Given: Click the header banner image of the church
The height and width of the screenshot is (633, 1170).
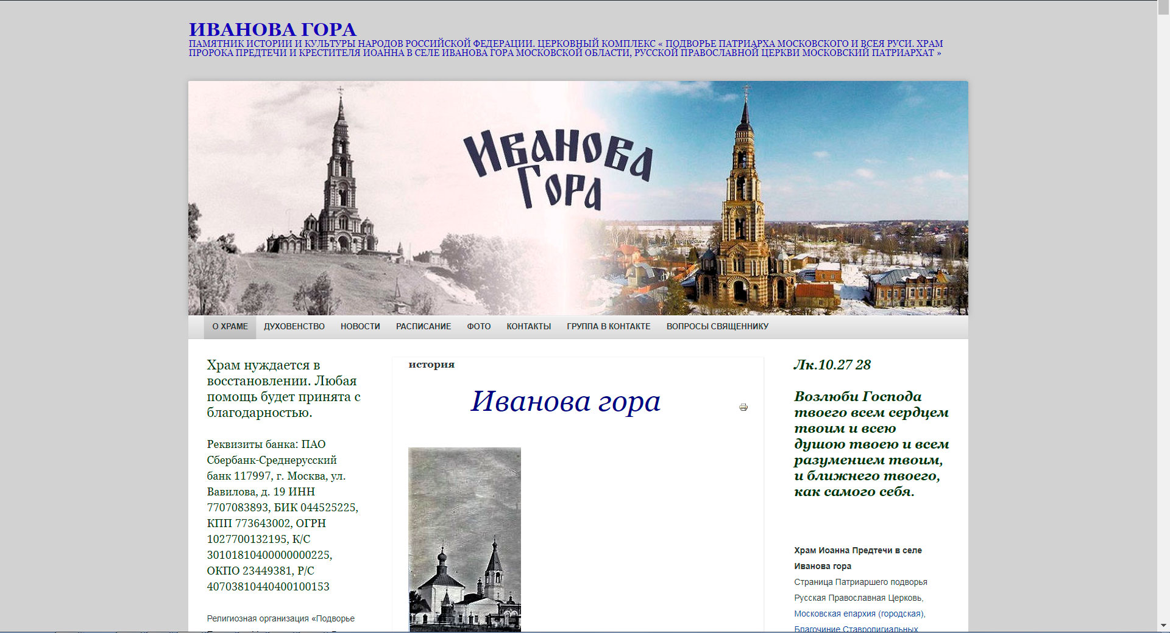Looking at the screenshot, I should click(578, 198).
